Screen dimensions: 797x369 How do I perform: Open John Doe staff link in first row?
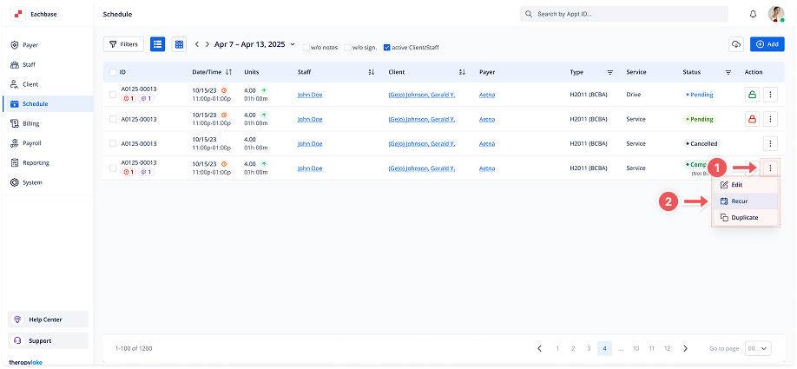[x=309, y=95]
